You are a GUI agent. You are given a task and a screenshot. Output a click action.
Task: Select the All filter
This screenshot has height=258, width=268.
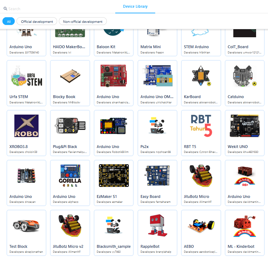tap(8, 21)
